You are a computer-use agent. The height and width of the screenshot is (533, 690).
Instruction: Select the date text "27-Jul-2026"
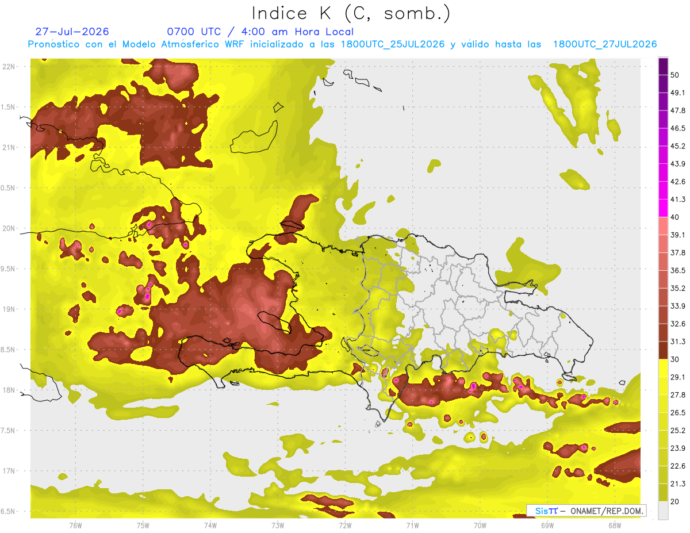point(72,32)
